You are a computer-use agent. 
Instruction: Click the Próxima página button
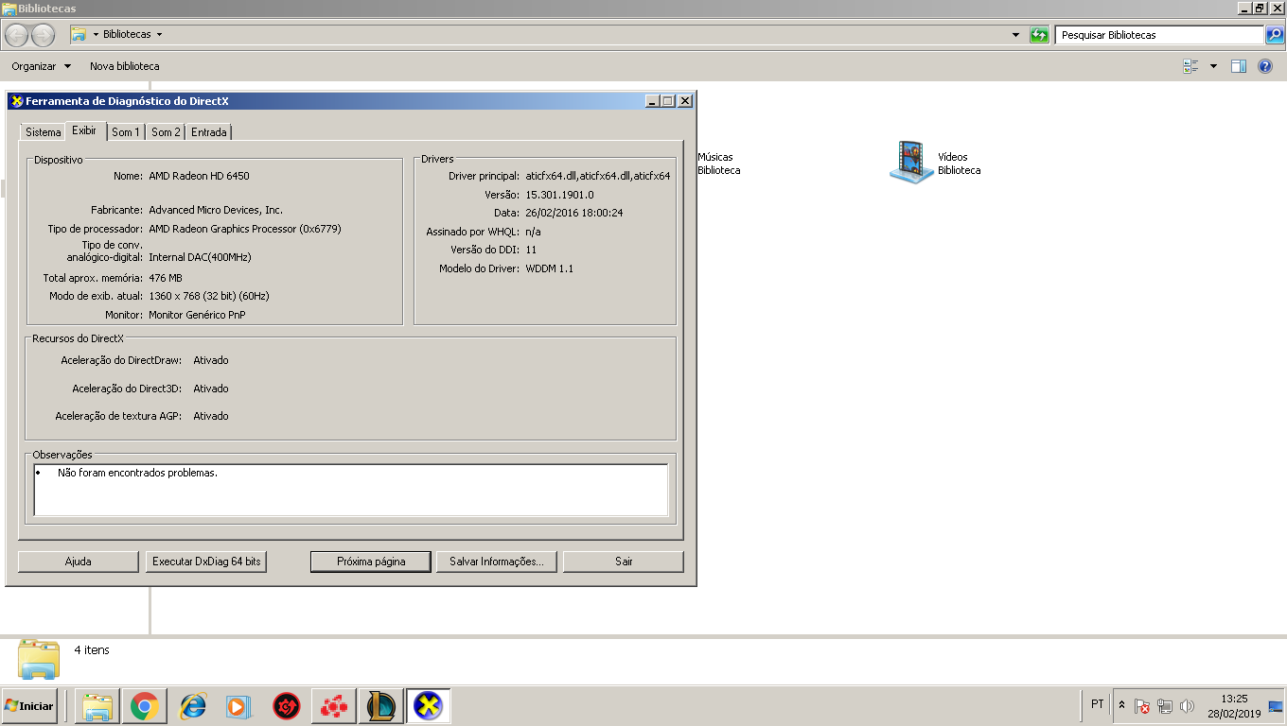point(371,562)
